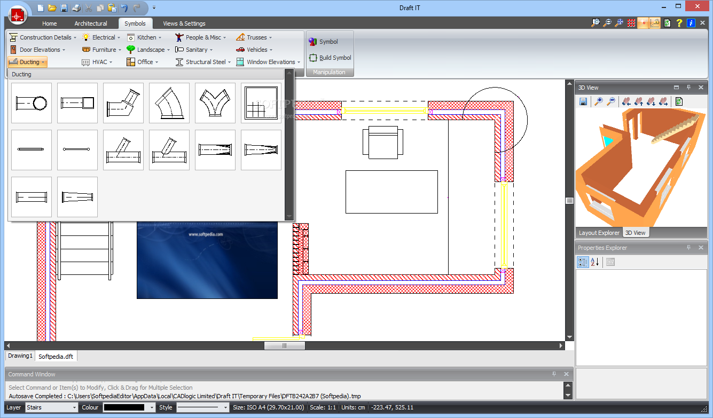713x418 pixels.
Task: Open a file using the folder icon
Action: [52, 7]
